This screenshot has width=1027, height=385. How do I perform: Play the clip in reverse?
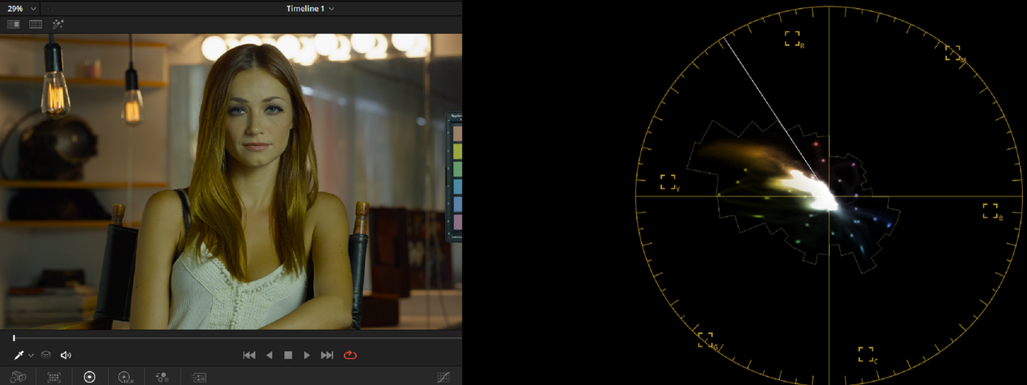click(269, 355)
